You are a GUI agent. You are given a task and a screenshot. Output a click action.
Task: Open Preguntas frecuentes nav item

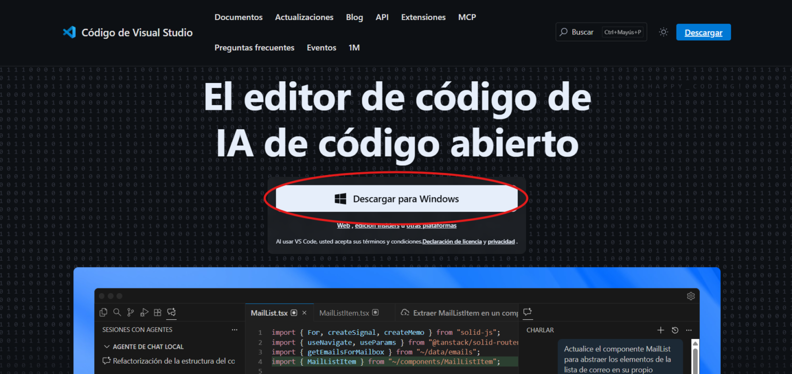coord(254,47)
